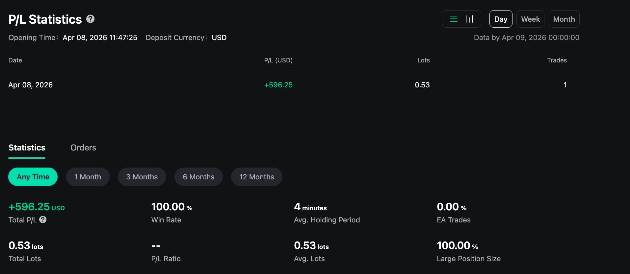Viewport: 630px width, 274px height.
Task: Click the +596.25 value in the table row
Action: point(278,85)
